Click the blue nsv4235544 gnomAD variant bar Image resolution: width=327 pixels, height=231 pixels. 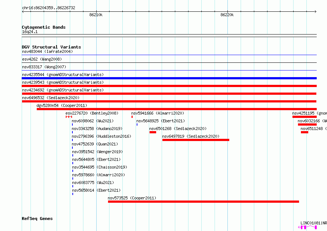169,78
